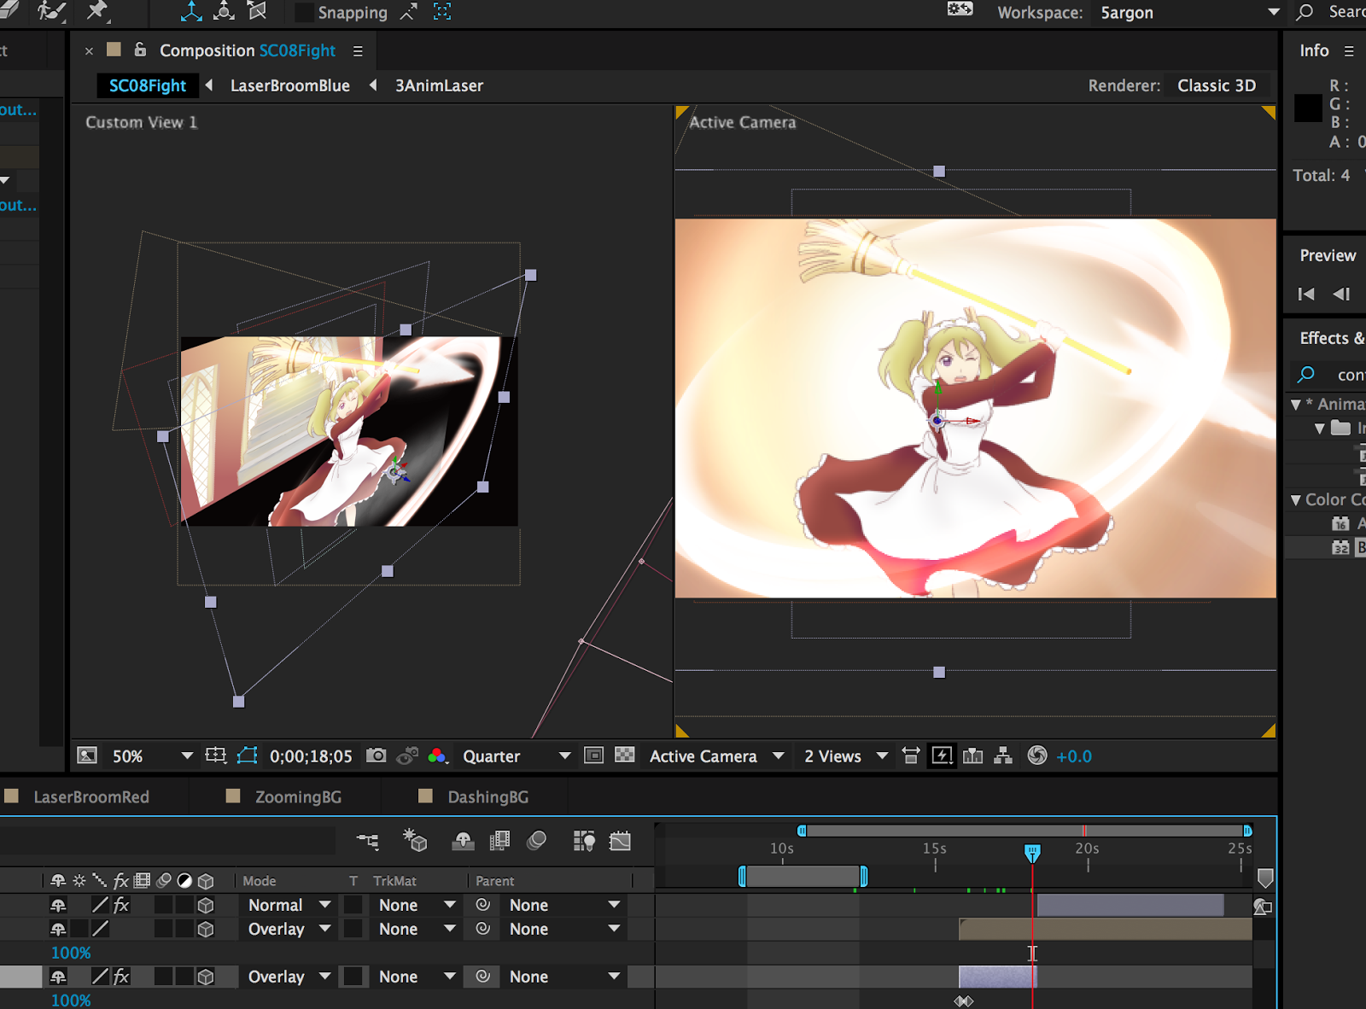This screenshot has height=1009, width=1366.
Task: Click the magnifier icon in Effects panel
Action: click(1306, 374)
